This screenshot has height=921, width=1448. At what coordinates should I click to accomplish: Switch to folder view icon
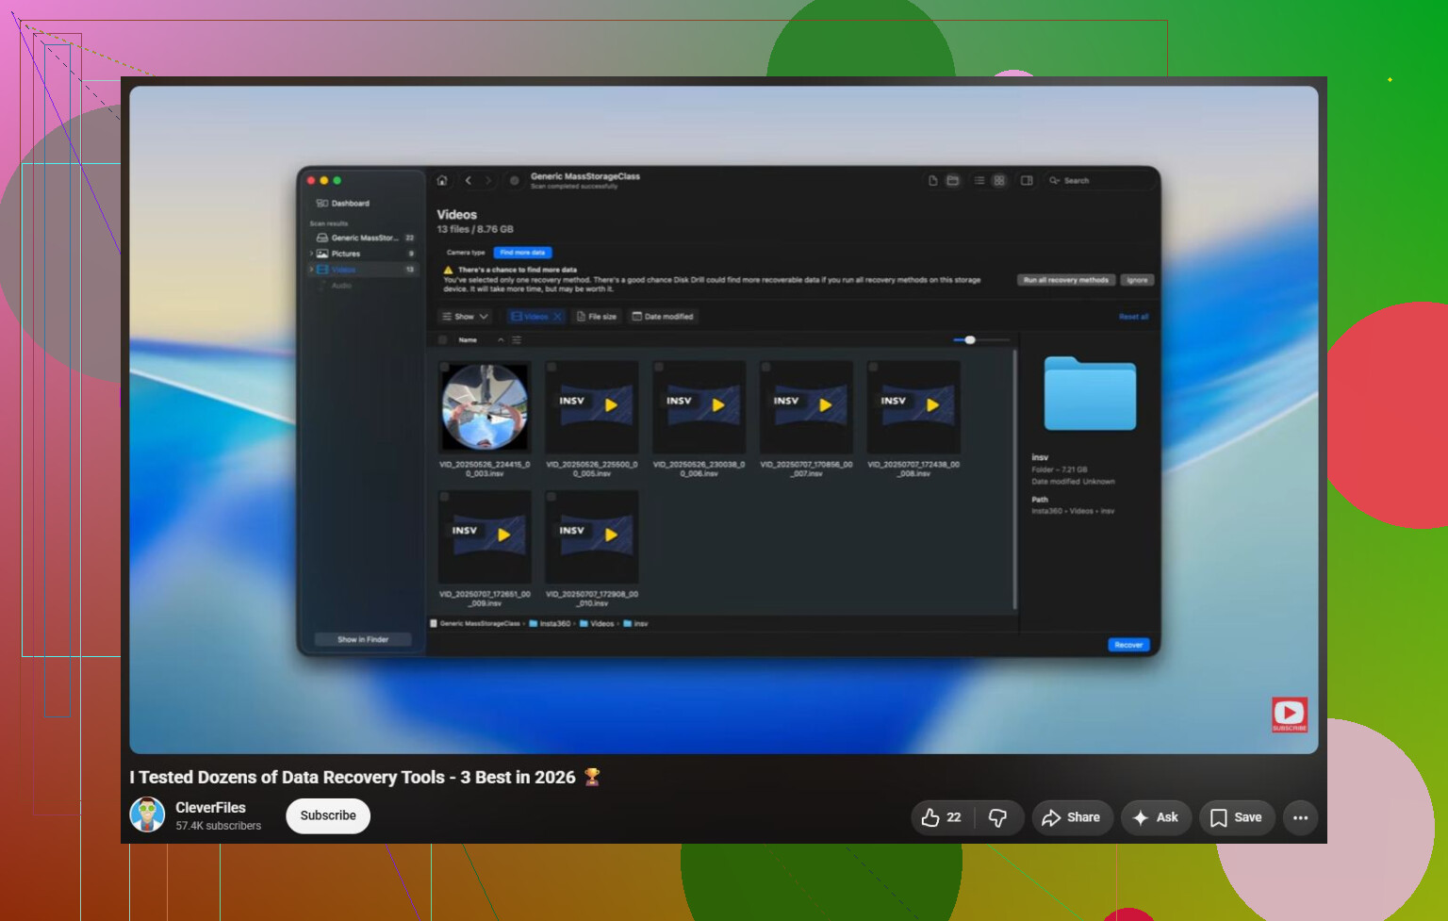953,180
